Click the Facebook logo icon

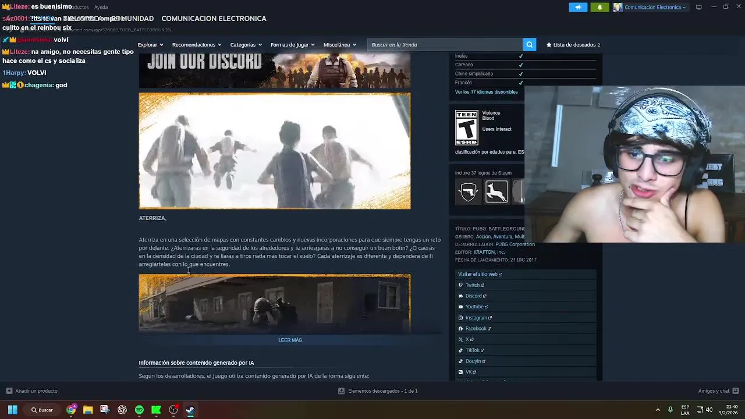[460, 329]
